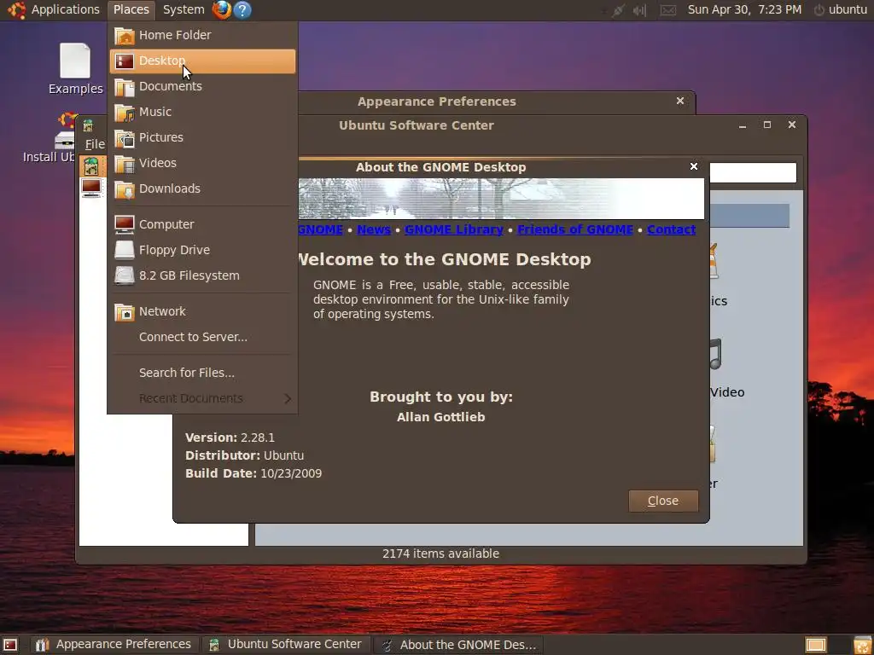This screenshot has height=655, width=874.
Task: Click the Ubuntu logo in top panel
Action: (16, 9)
